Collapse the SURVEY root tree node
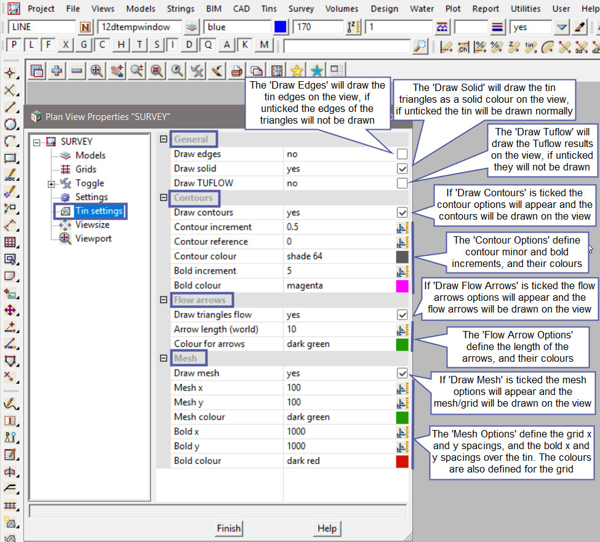This screenshot has width=600, height=542. (x=37, y=142)
